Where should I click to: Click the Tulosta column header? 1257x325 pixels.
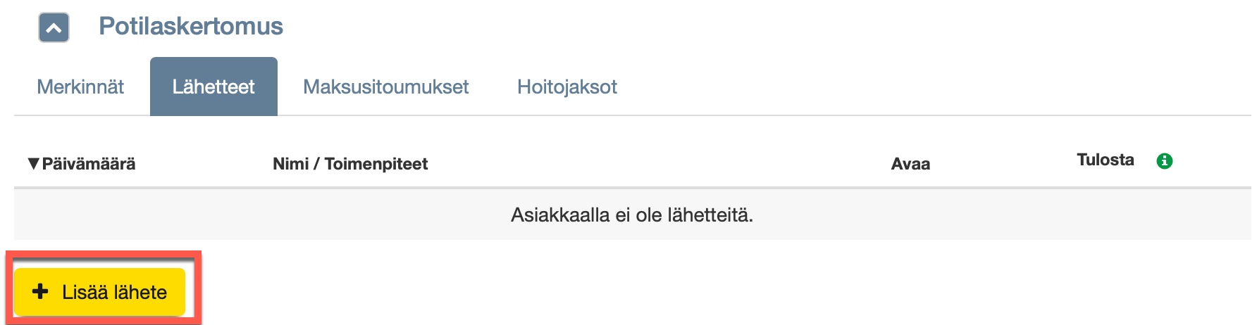click(x=1105, y=160)
